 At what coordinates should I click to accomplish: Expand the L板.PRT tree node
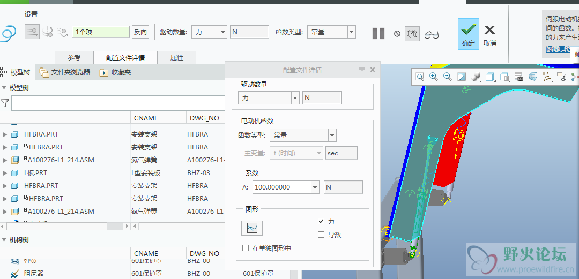click(5, 173)
